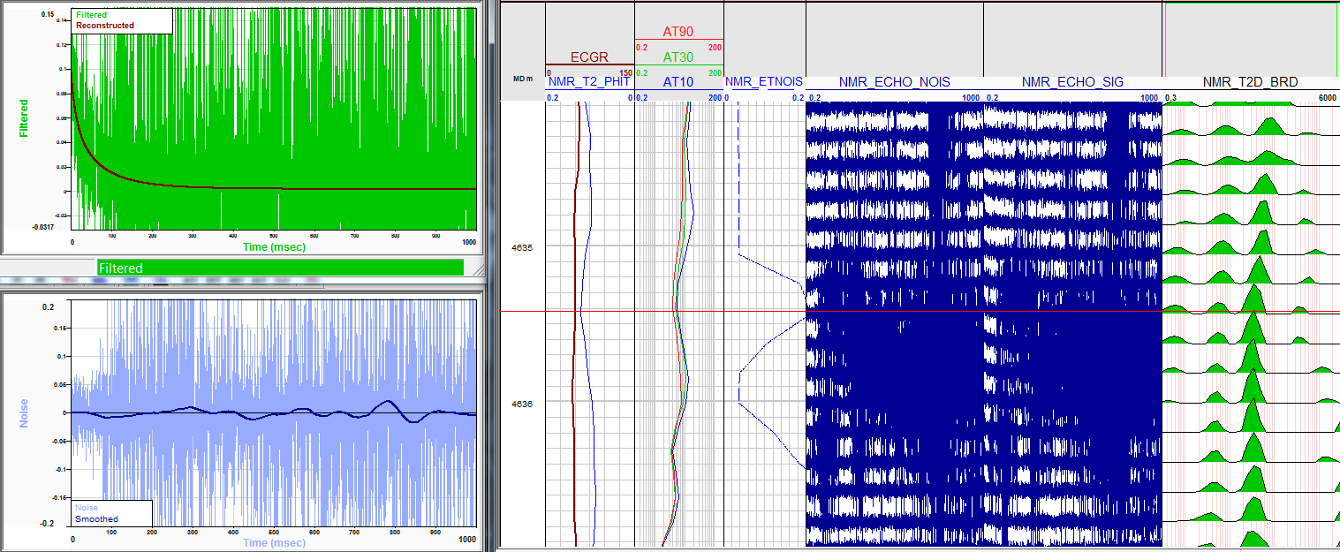Click the green Filtered label bar

tap(280, 268)
